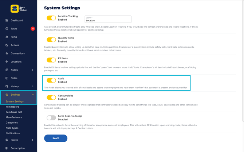Expand the Audits submenu chevron
244x152 pixels.
tap(33, 70)
